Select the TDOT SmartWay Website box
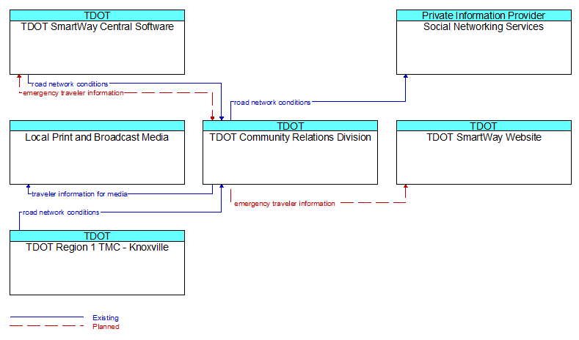 (x=484, y=152)
